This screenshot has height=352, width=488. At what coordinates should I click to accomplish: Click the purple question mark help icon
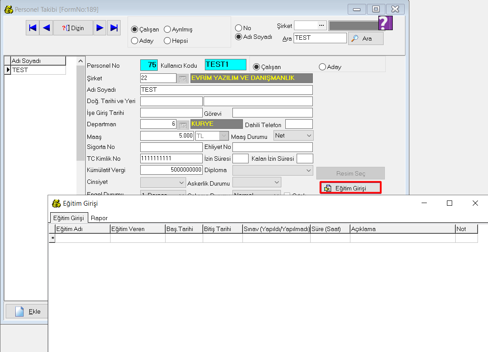point(385,23)
